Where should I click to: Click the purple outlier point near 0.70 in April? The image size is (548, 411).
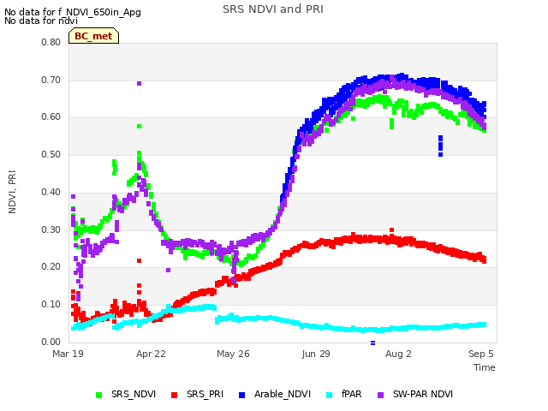click(x=139, y=83)
